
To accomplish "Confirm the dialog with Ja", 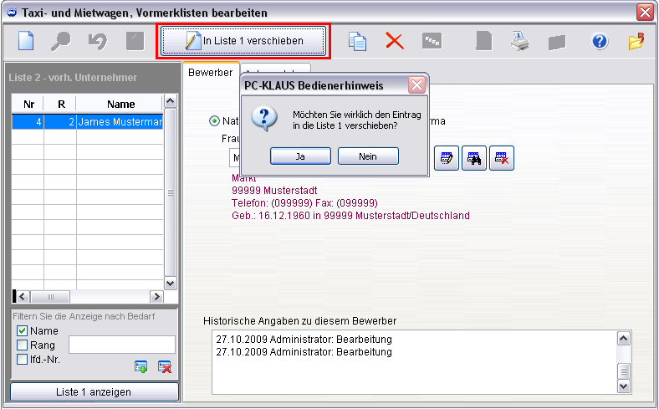I will point(301,156).
